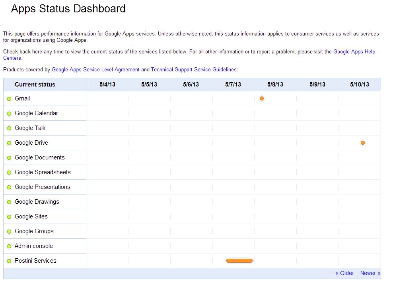
Task: Click the 5/7/13 date column header
Action: [x=233, y=85]
